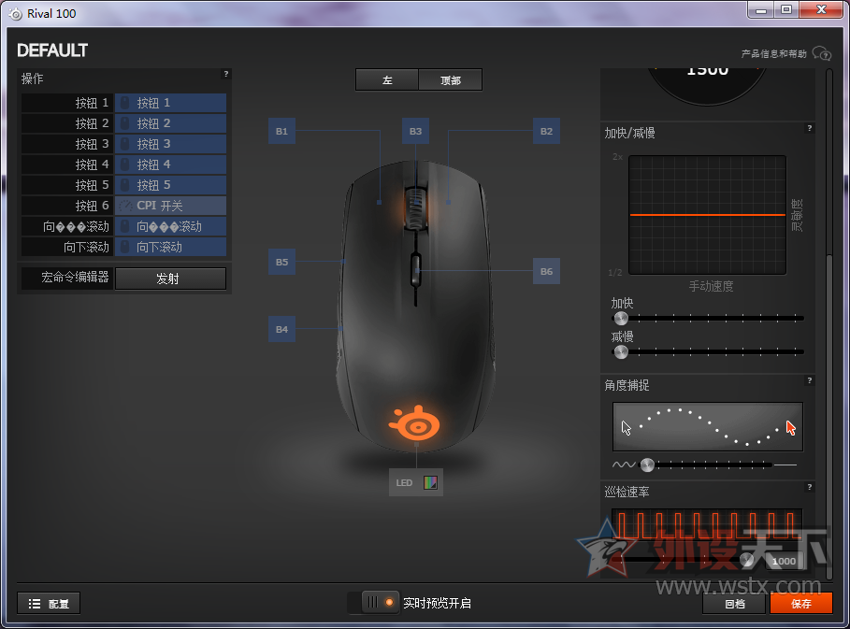Open the scroll up action assignment
The image size is (850, 629).
tap(171, 226)
